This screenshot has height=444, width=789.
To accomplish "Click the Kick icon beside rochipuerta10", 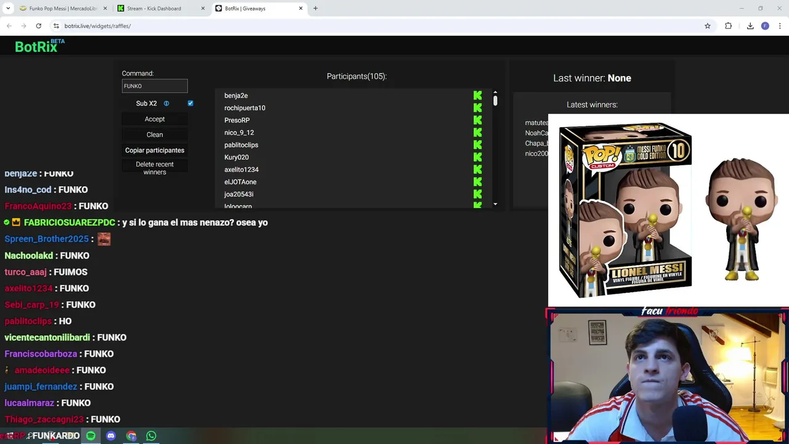I will 478,108.
